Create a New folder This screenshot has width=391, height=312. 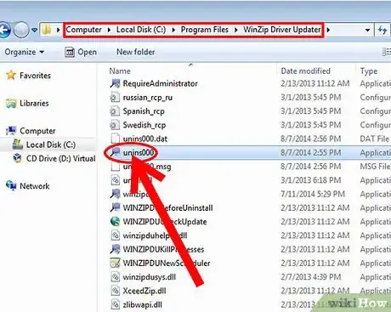136,52
